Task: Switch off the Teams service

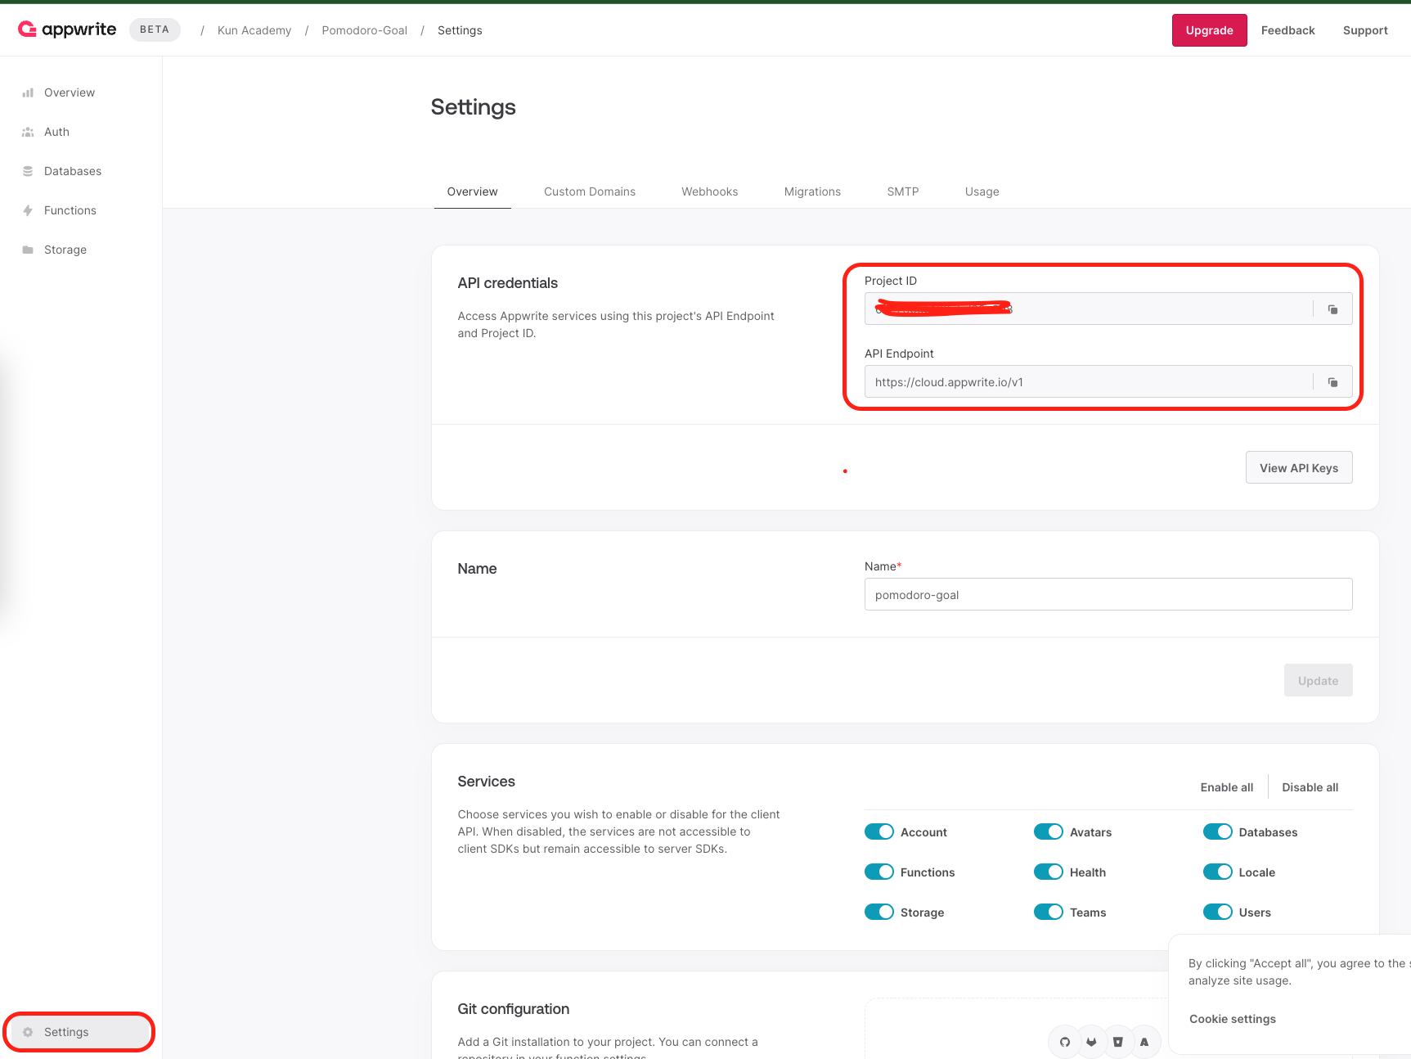Action: 1049,912
